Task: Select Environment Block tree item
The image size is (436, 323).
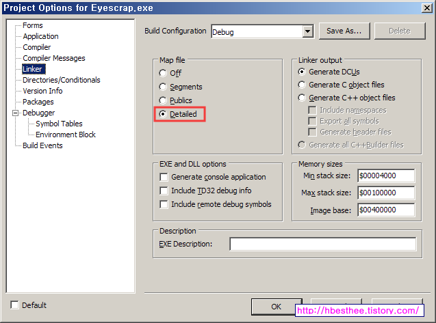Action: (65, 135)
